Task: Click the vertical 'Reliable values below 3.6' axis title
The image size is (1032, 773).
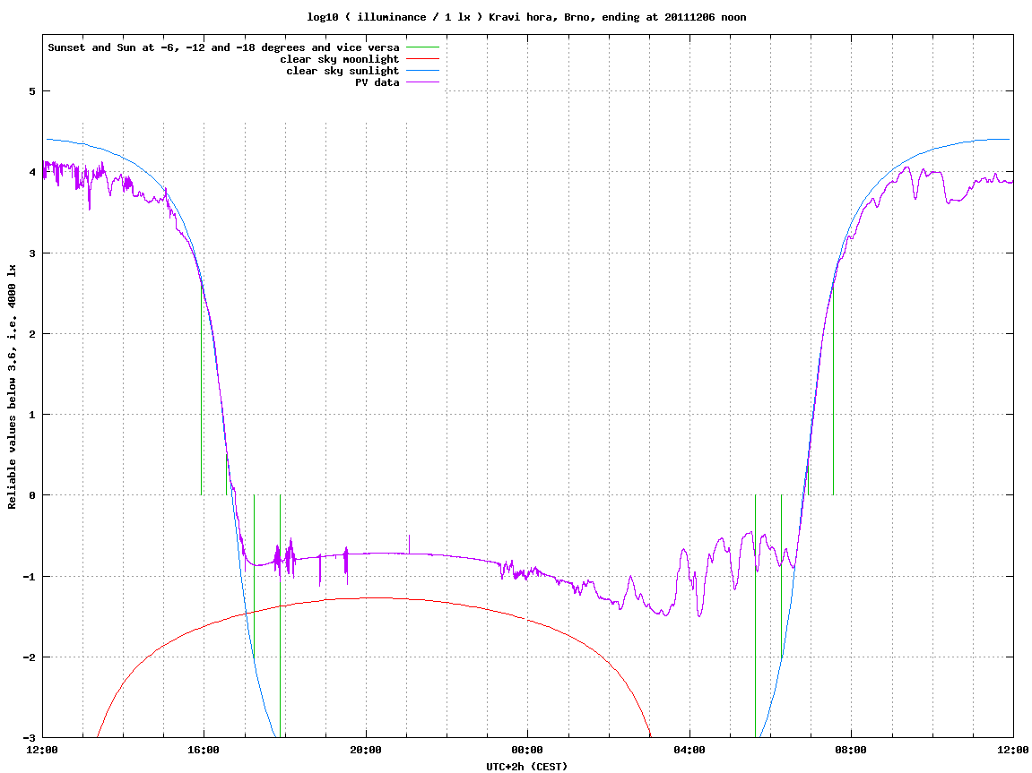Action: pos(12,387)
